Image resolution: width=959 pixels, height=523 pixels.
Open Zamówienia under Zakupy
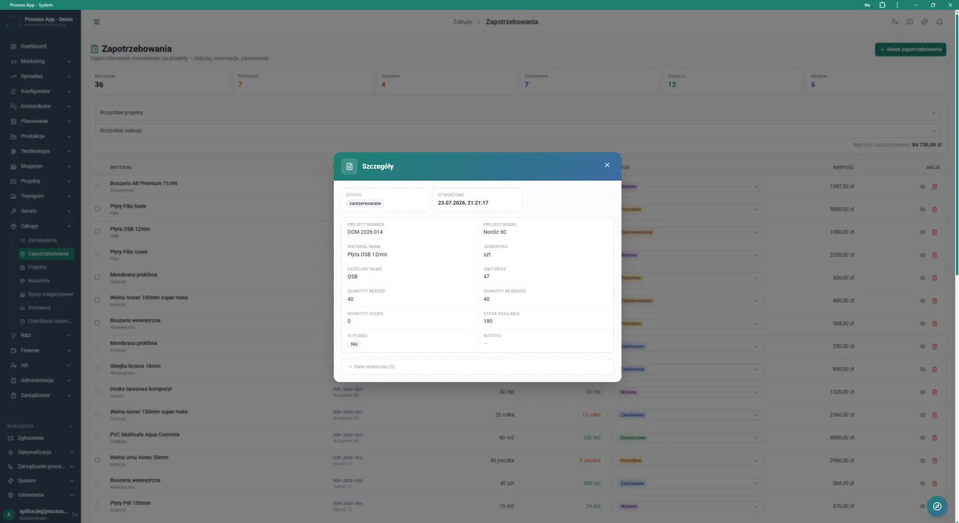point(46,240)
